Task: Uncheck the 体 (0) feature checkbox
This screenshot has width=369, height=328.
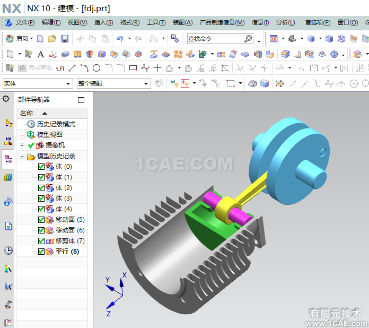Action: (41, 167)
